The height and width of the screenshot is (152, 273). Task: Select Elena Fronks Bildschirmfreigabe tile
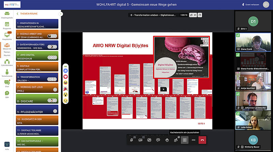point(253,62)
